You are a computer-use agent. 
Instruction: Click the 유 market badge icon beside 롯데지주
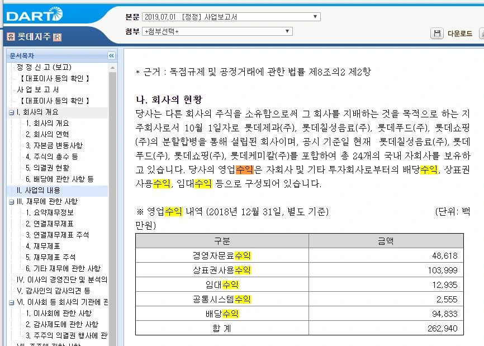pyautogui.click(x=11, y=37)
